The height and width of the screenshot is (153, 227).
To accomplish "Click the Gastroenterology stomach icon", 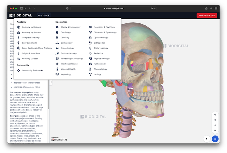I will (57, 53).
